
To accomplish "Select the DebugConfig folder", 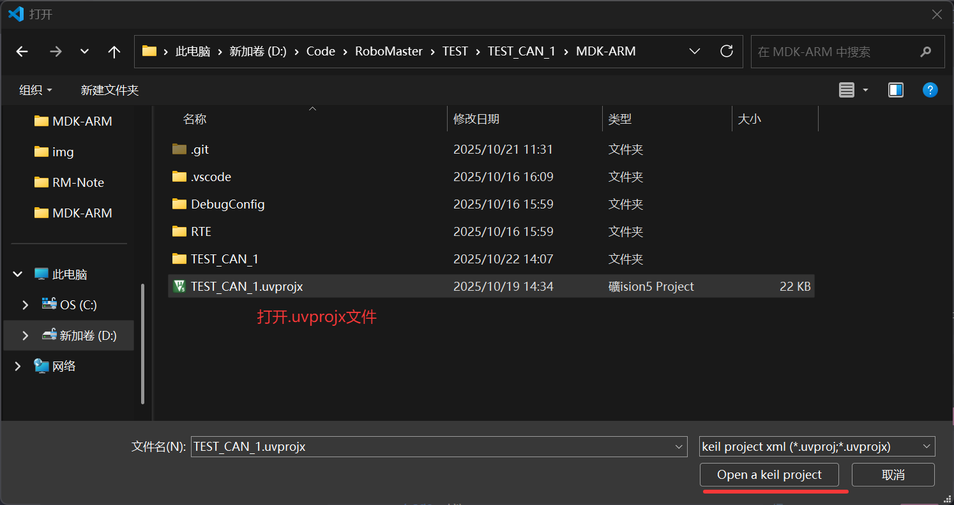I will 227,204.
